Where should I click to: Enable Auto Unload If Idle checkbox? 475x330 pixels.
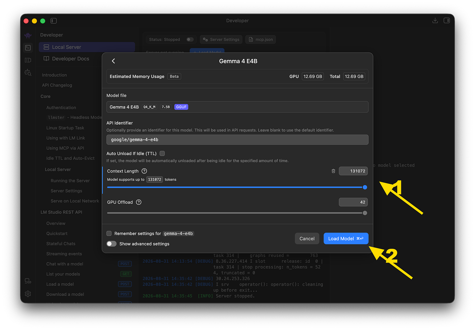162,153
